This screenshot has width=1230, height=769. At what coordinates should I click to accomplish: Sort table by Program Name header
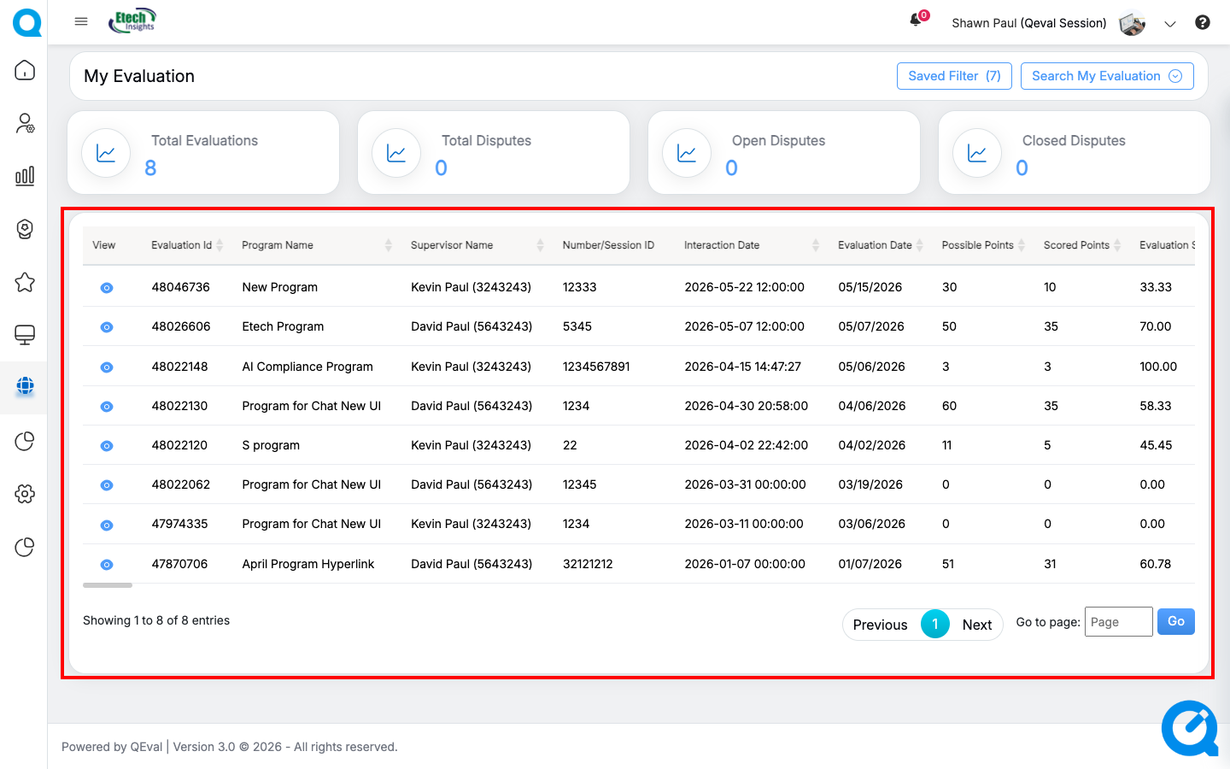tap(316, 245)
